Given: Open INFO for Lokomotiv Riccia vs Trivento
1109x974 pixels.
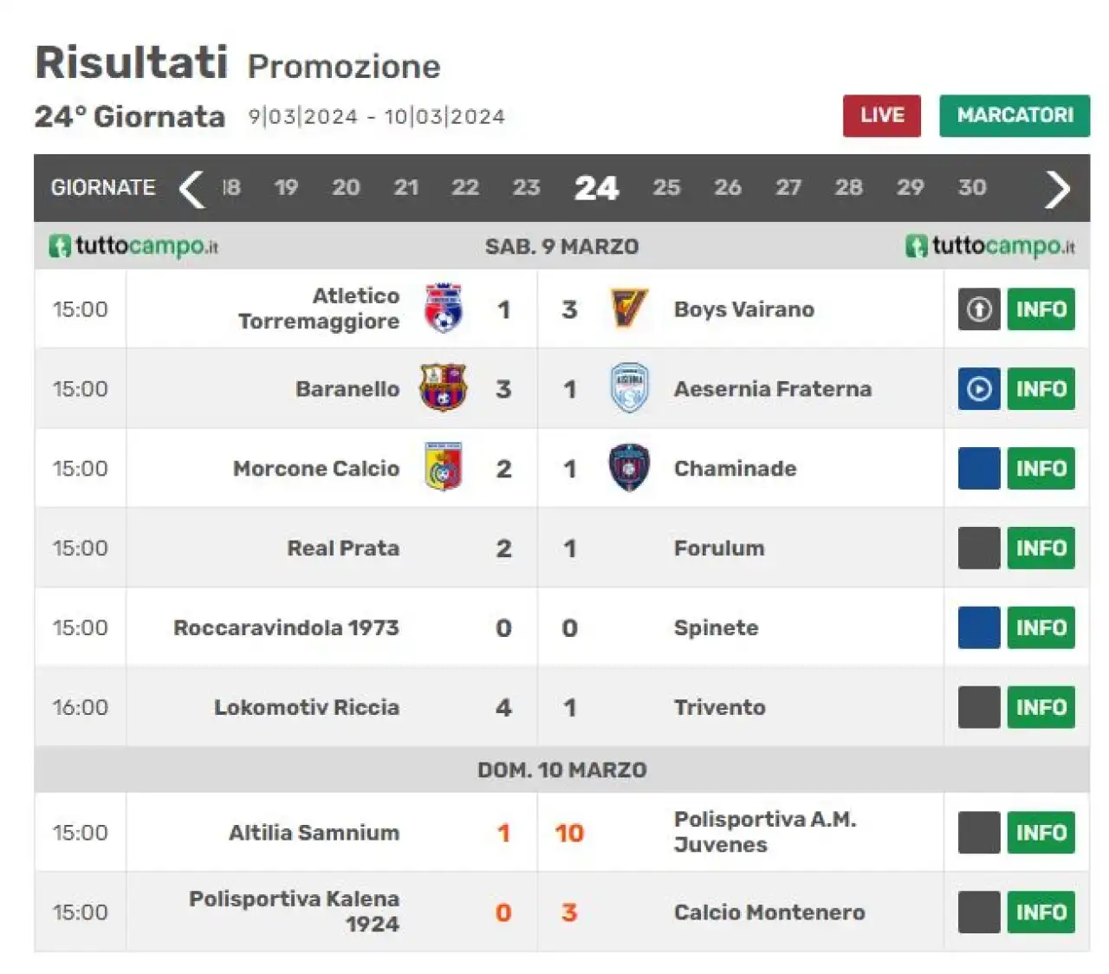Looking at the screenshot, I should point(1041,707).
